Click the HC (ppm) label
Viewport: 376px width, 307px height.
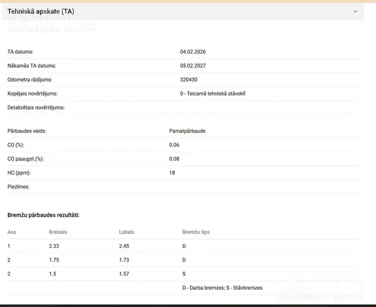pyautogui.click(x=19, y=173)
